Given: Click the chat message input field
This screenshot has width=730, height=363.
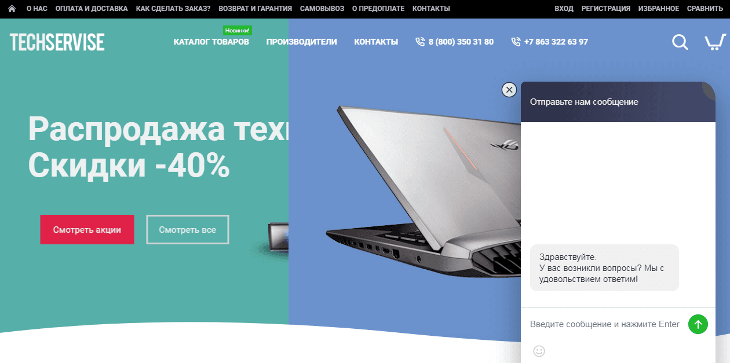Looking at the screenshot, I should (605, 324).
